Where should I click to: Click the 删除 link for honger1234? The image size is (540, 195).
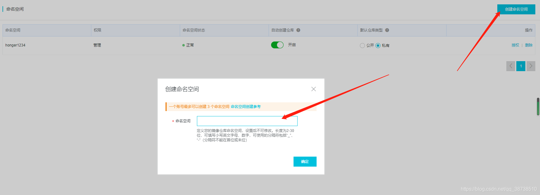(529, 45)
